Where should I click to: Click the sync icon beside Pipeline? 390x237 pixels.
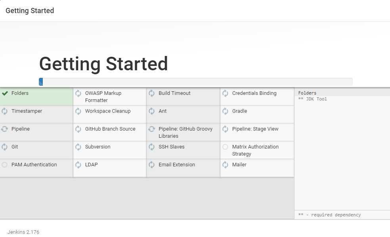coord(5,129)
